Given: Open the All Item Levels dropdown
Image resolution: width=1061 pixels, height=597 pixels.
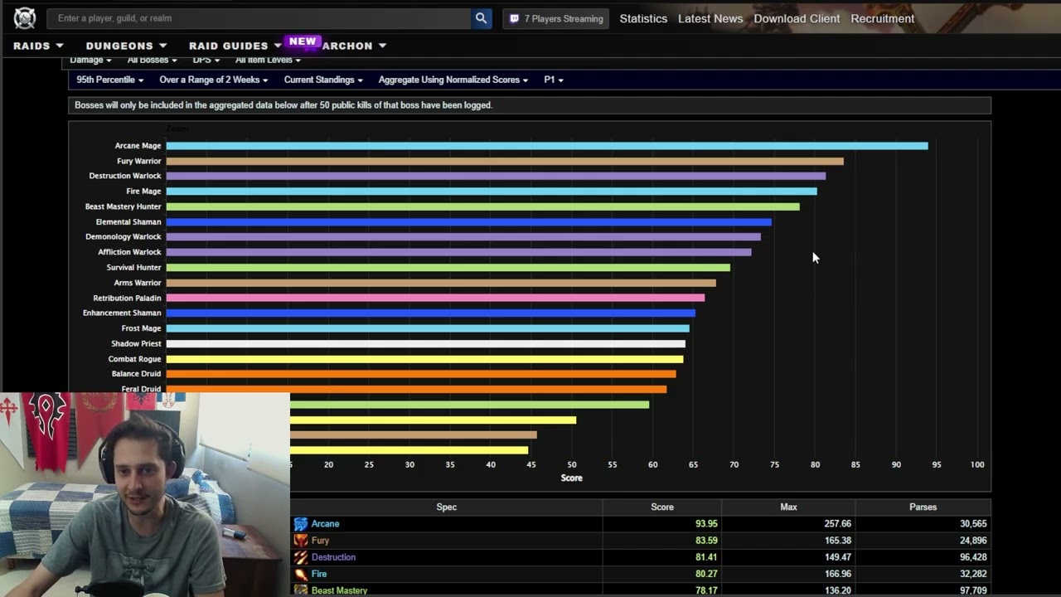Looking at the screenshot, I should pyautogui.click(x=268, y=60).
